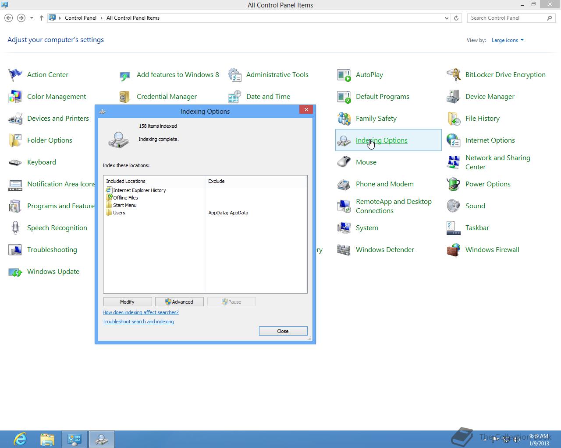
Task: Click All Control Panel Items breadcrumb
Action: tap(133, 18)
